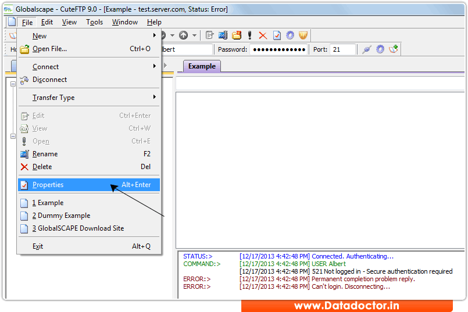468x312 pixels.
Task: Click the STATUS:> label in log
Action: click(x=198, y=256)
